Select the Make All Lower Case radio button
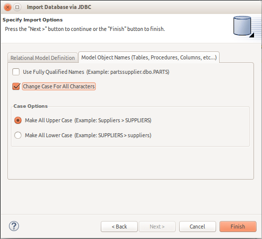262x239 pixels. 18,135
